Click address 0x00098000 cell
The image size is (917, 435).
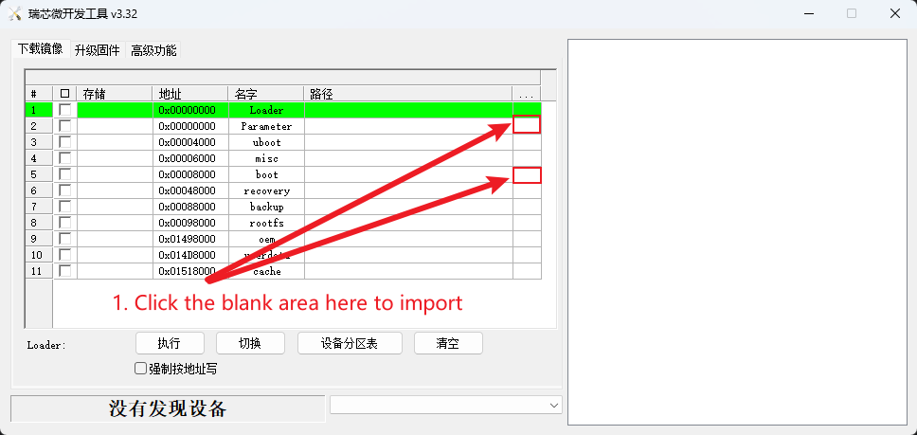pyautogui.click(x=190, y=223)
